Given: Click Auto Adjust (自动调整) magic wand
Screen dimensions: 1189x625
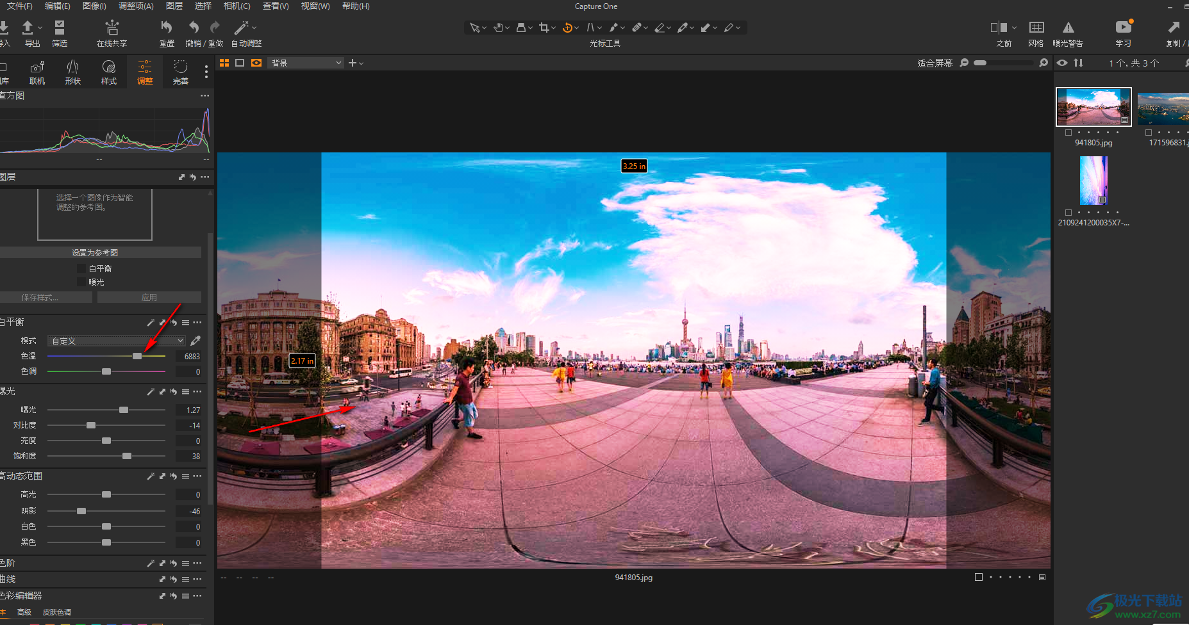Looking at the screenshot, I should pos(242,28).
